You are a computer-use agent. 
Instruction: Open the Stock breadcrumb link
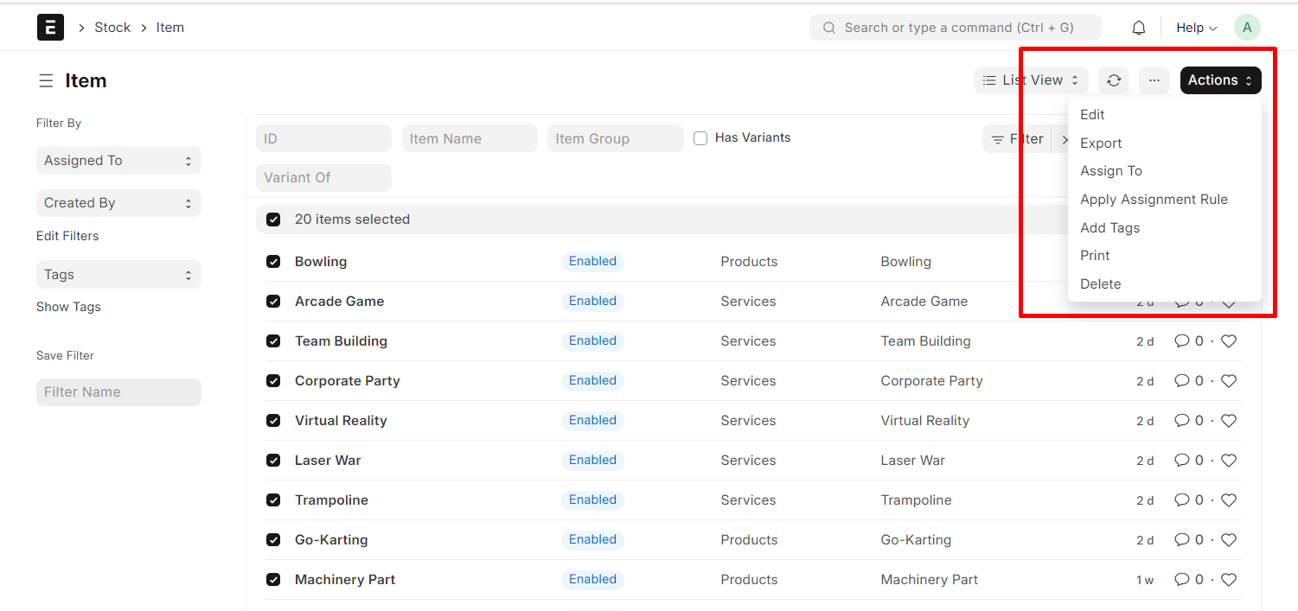112,28
